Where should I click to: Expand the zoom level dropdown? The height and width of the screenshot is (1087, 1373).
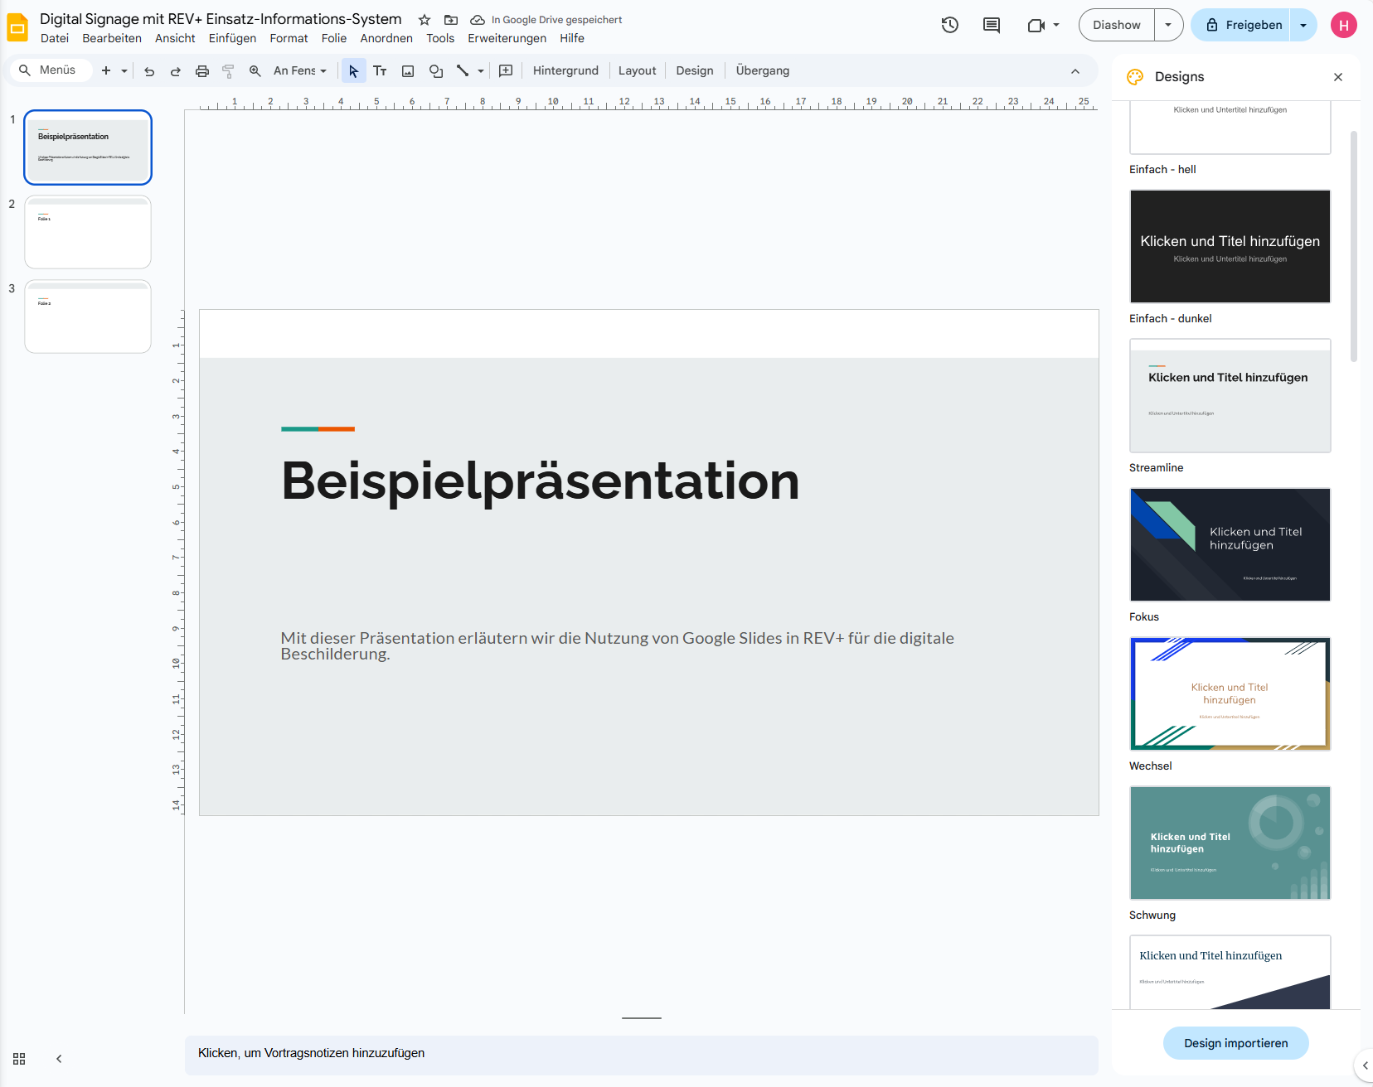(300, 71)
